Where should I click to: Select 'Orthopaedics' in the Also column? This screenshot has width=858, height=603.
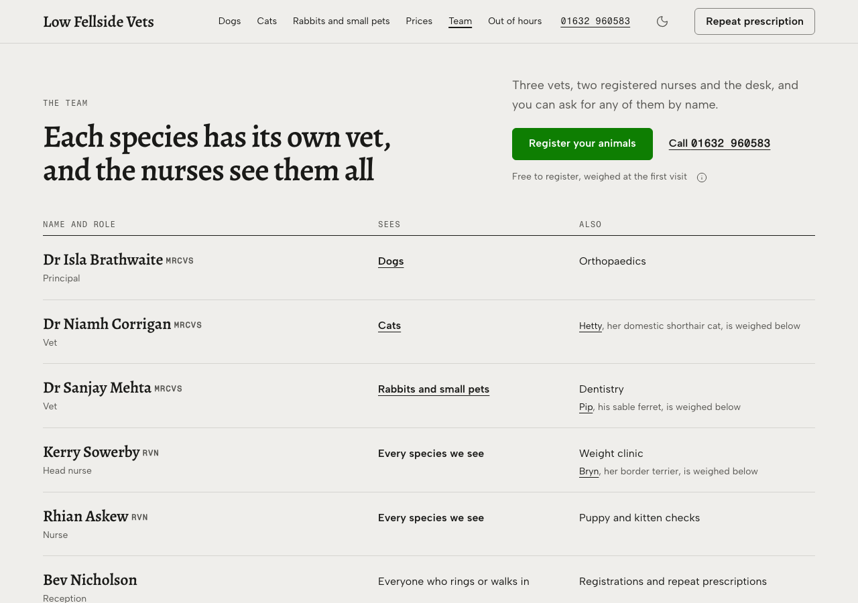tap(613, 261)
